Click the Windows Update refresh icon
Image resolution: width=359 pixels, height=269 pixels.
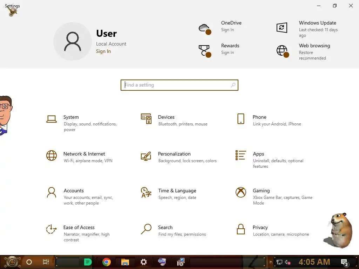click(x=282, y=28)
